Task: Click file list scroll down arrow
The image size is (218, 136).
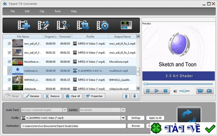Action: (x=138, y=88)
